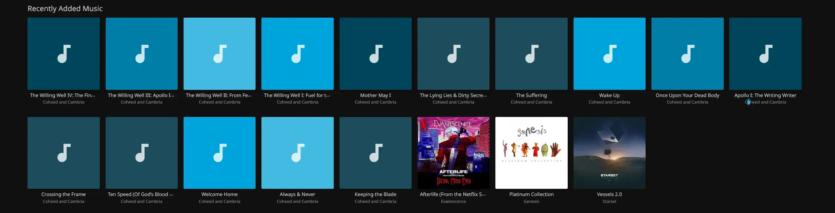Open the Starset artist link
Image resolution: width=835 pixels, height=213 pixels.
coord(609,202)
